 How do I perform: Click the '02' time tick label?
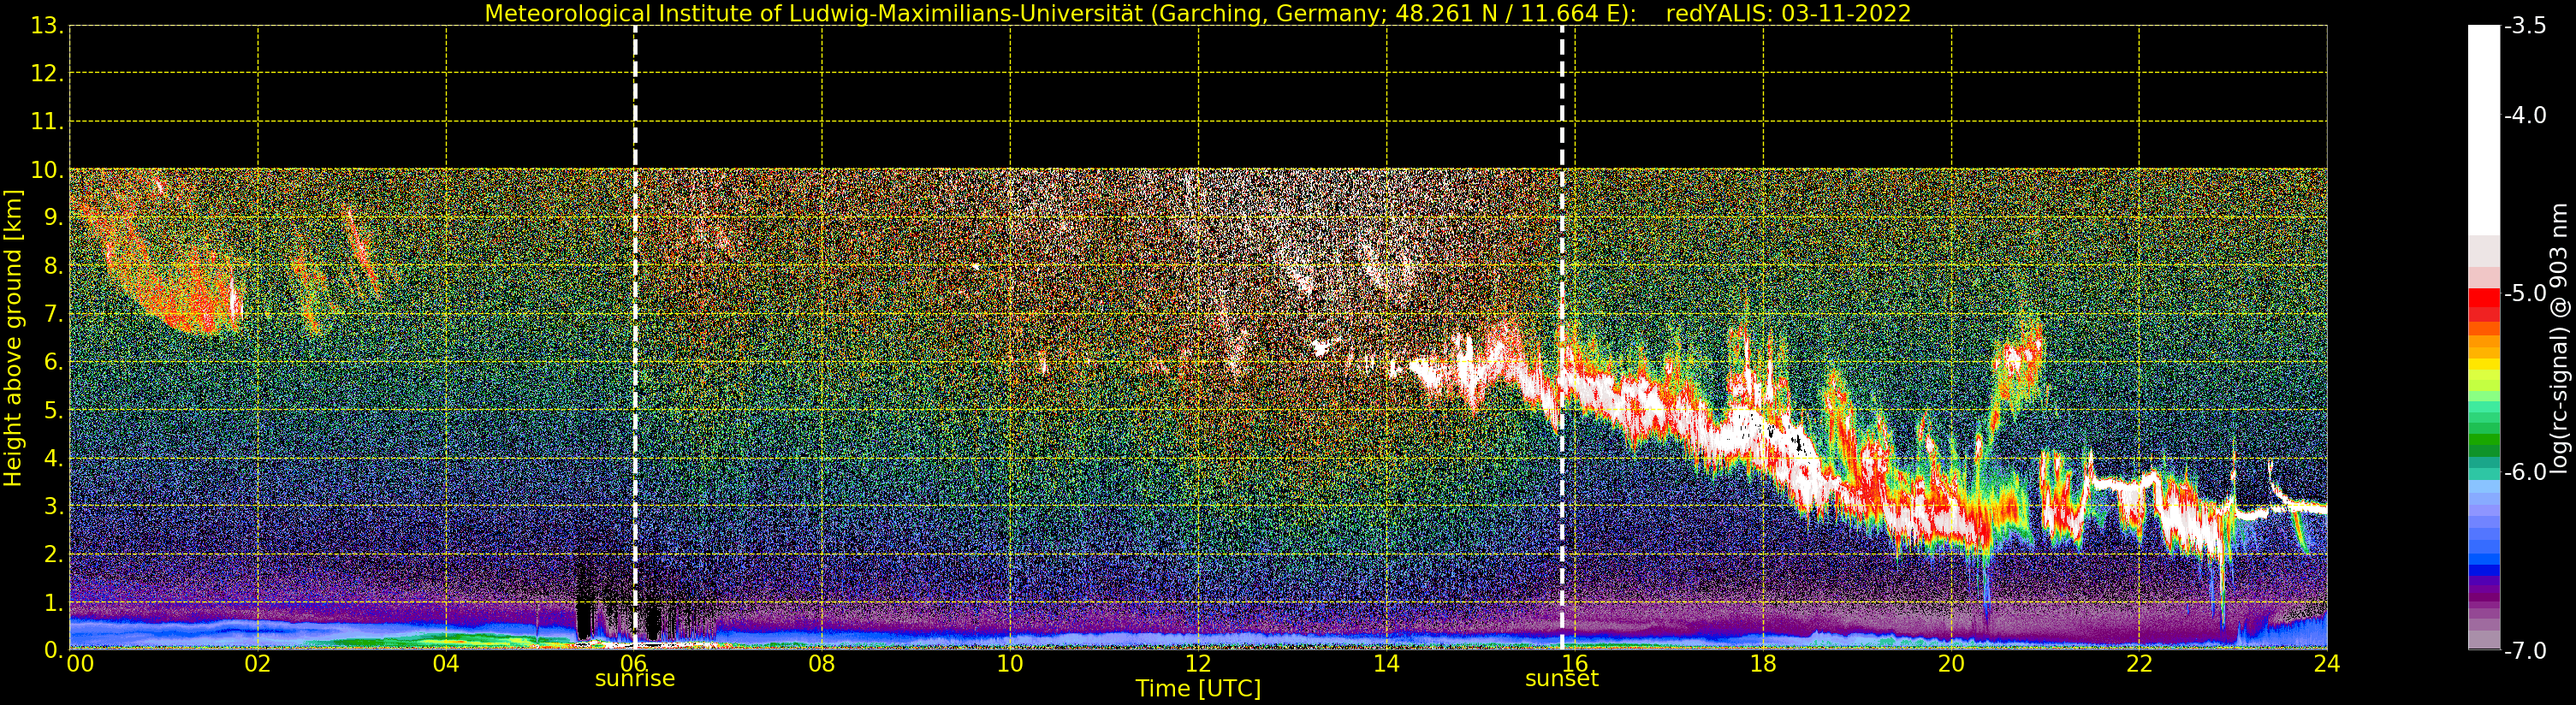click(258, 663)
